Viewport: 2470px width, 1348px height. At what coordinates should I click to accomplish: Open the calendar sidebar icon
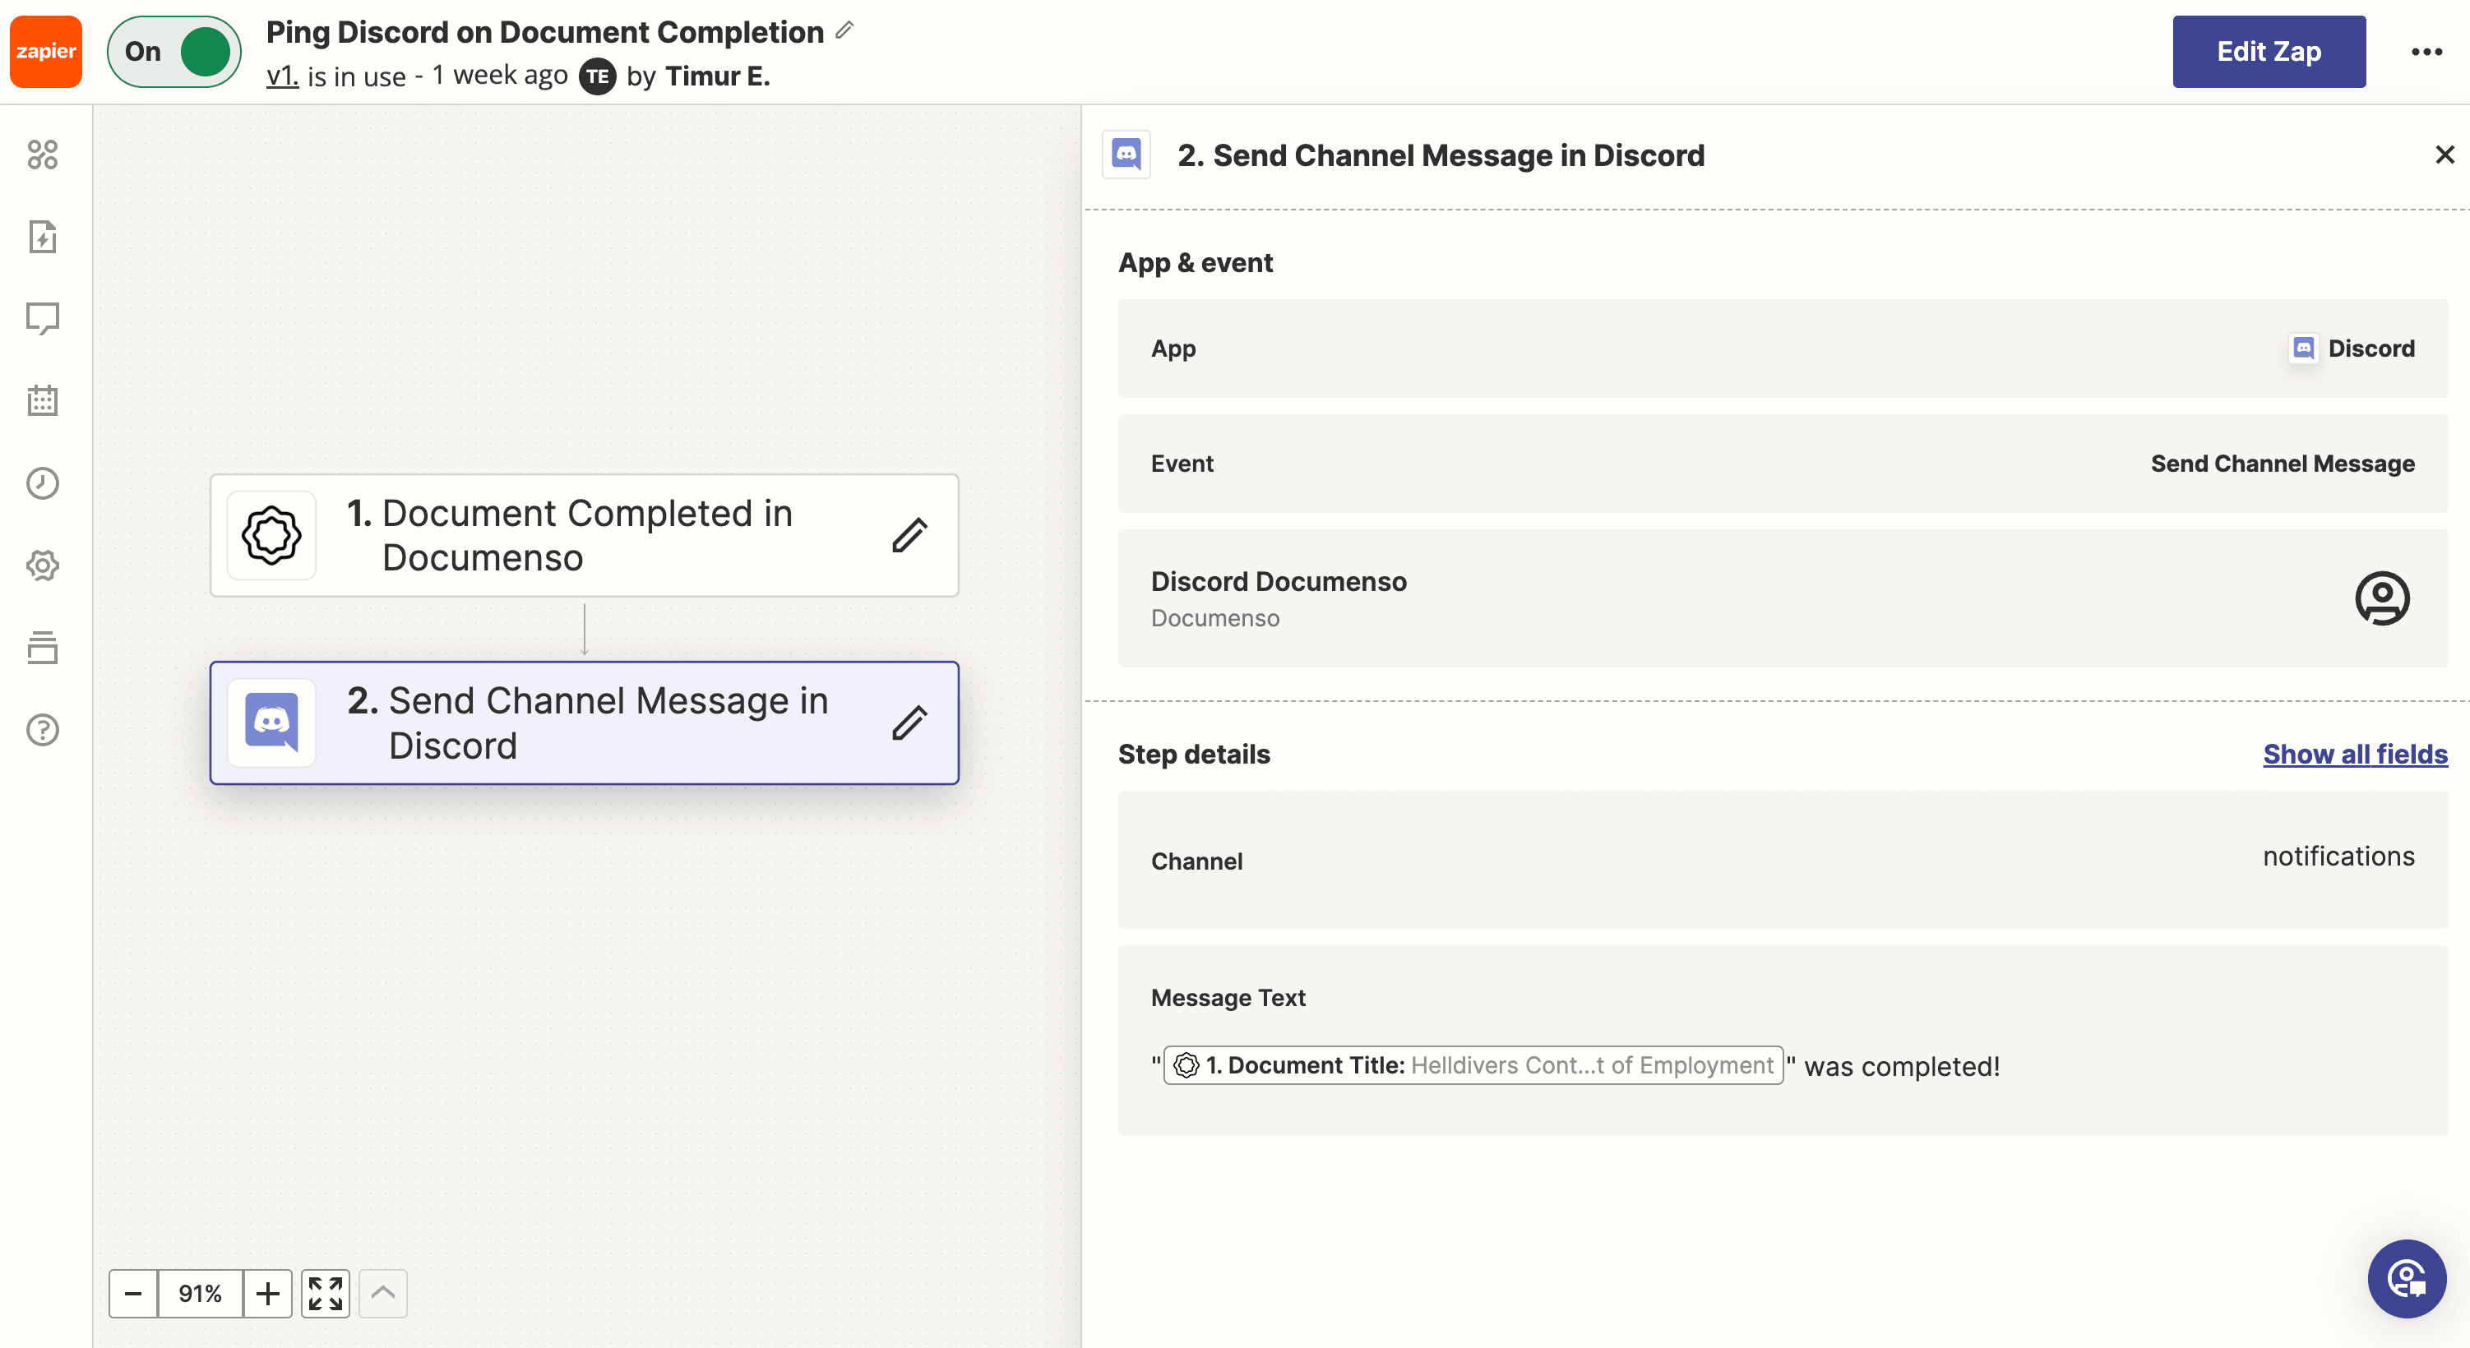(x=43, y=401)
